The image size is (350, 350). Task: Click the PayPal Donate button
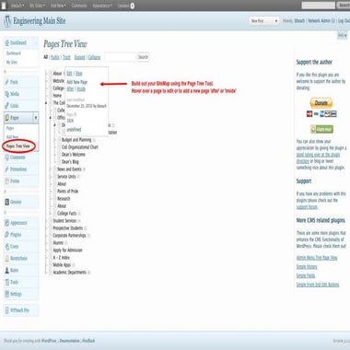pos(321,103)
